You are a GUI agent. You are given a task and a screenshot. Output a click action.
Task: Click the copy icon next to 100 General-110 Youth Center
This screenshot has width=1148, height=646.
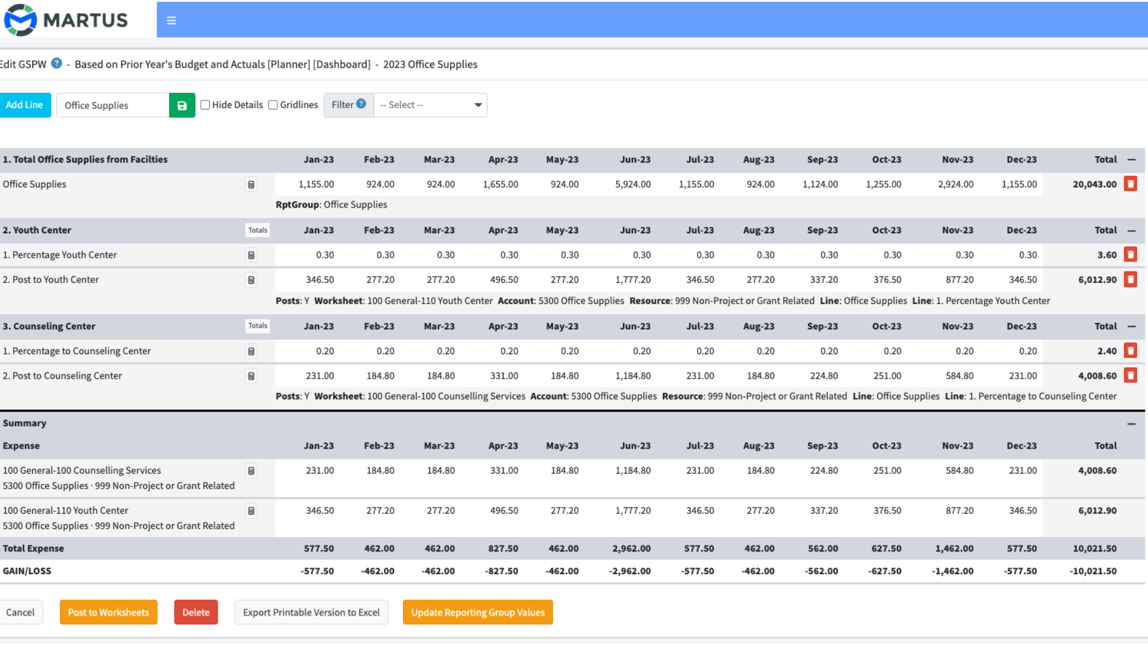[x=251, y=510]
